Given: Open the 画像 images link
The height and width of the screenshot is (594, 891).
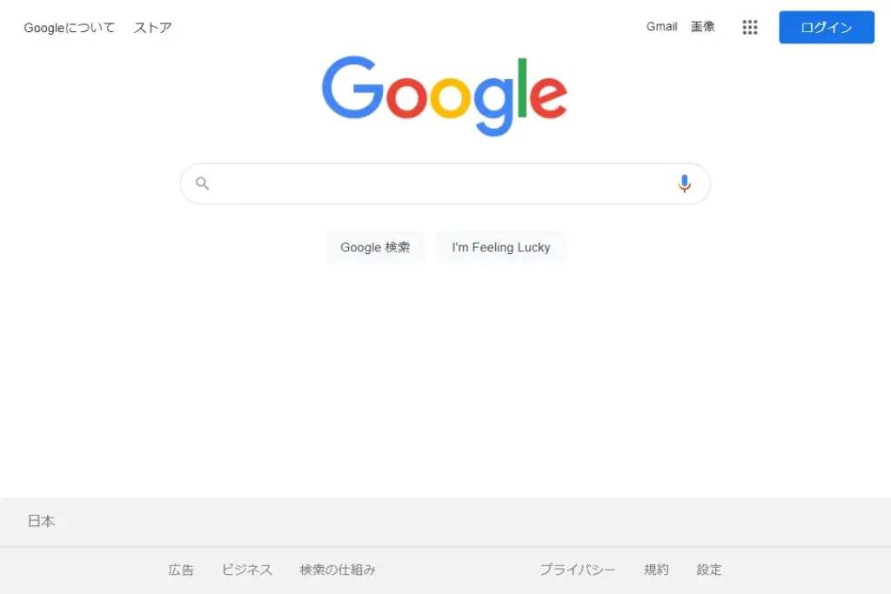Looking at the screenshot, I should point(702,27).
